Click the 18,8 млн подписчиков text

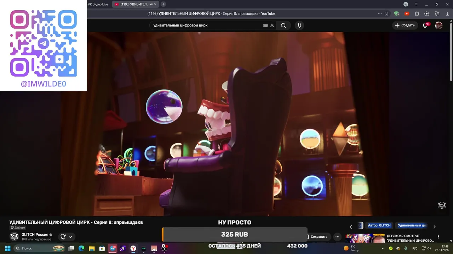(36, 239)
